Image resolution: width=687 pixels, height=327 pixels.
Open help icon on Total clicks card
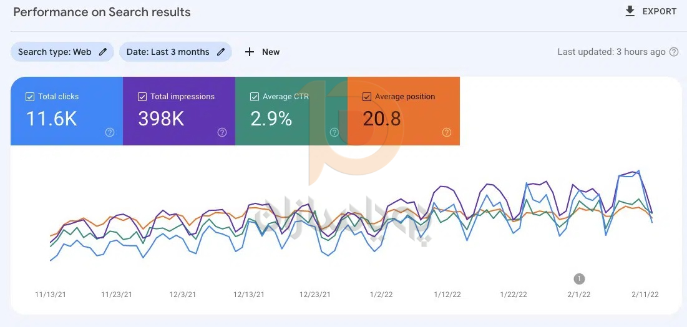110,132
